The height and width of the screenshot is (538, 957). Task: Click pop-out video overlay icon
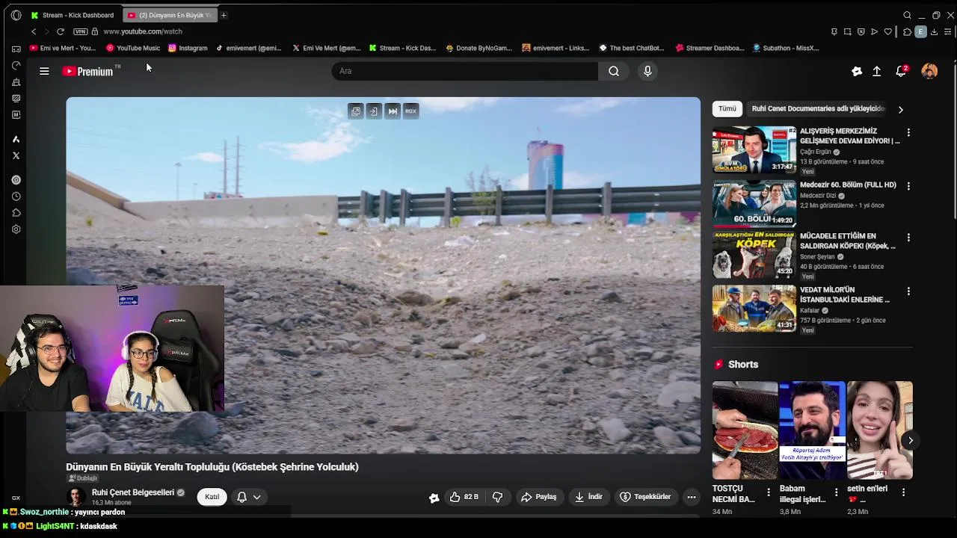coord(356,111)
